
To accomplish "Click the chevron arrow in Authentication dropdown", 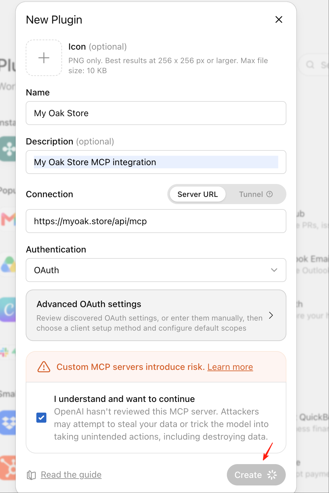I will [x=274, y=270].
